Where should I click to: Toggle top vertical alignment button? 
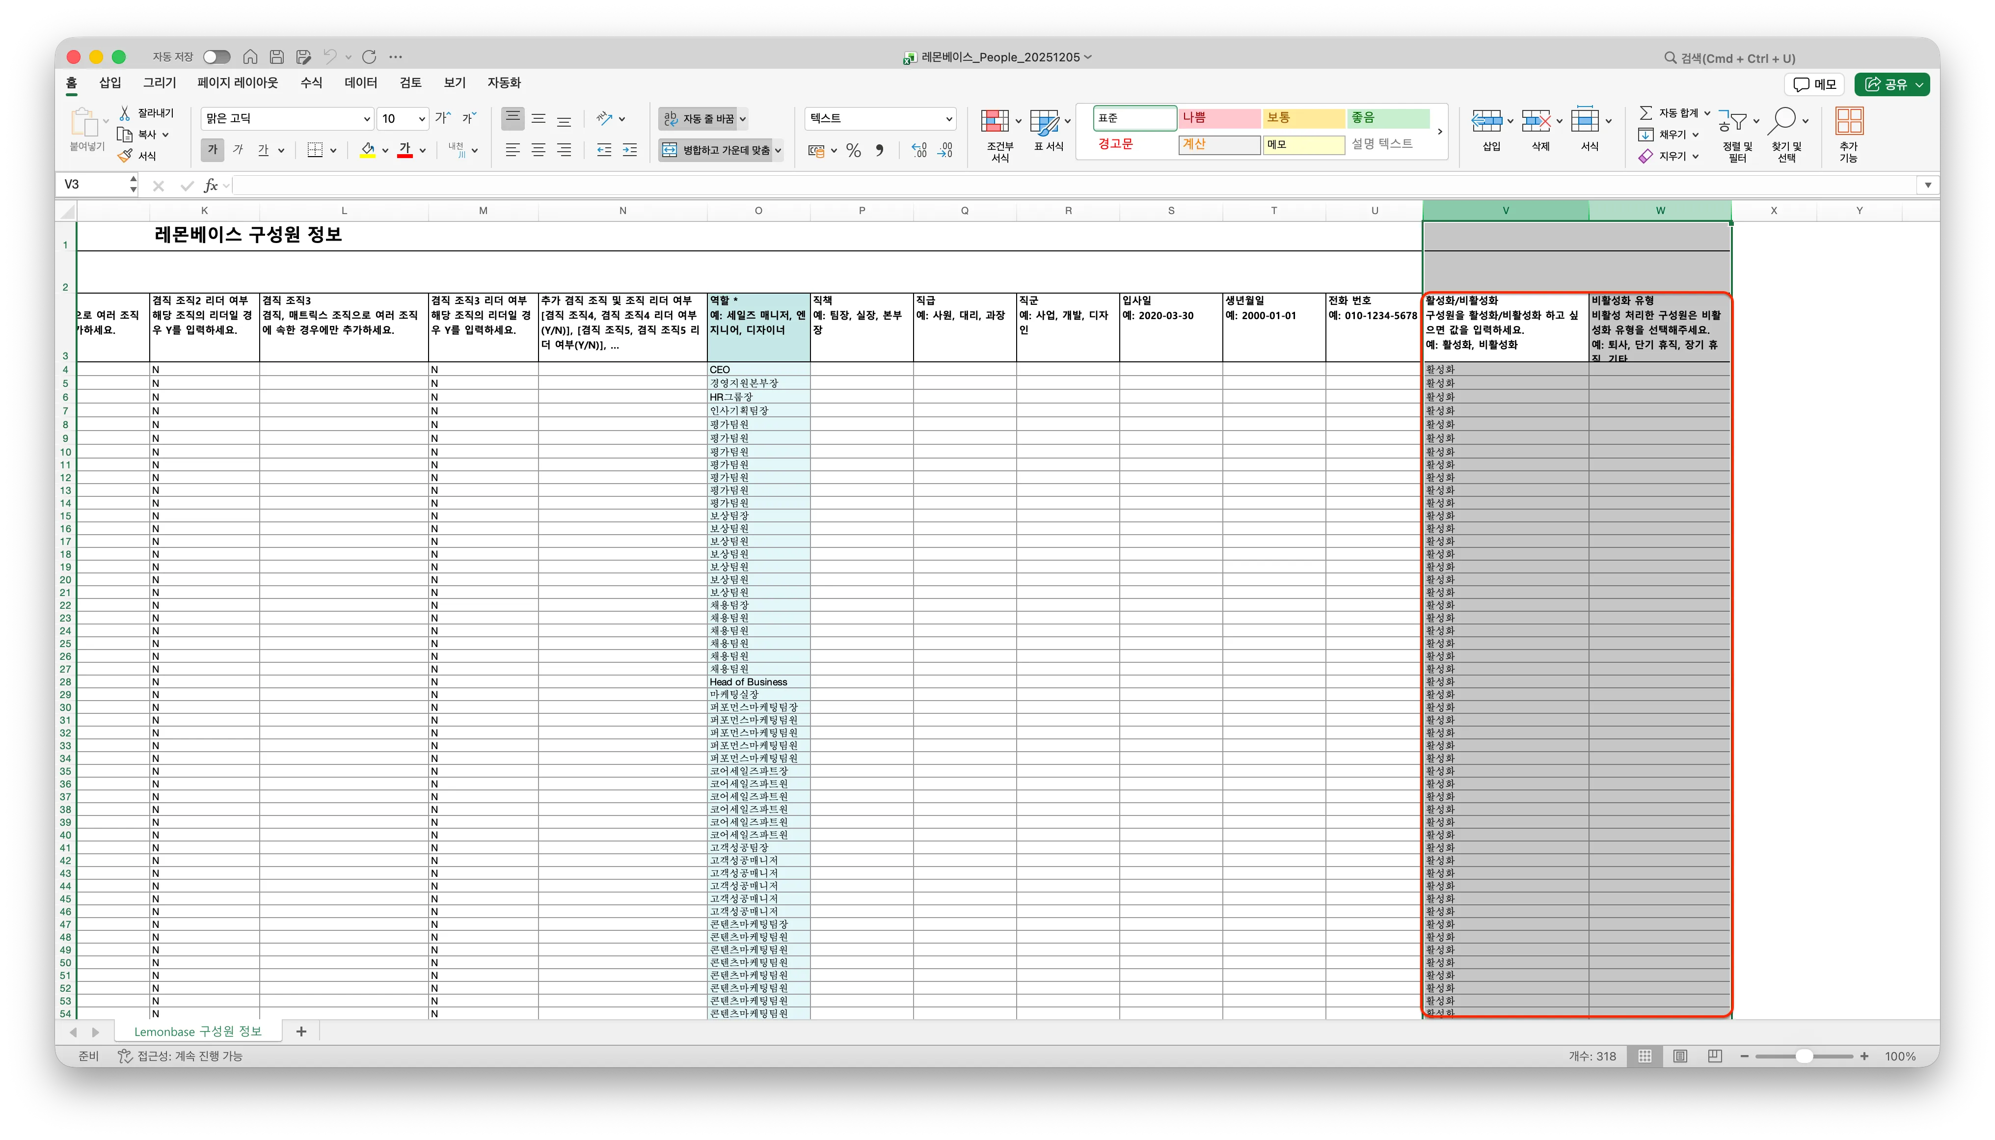click(512, 118)
